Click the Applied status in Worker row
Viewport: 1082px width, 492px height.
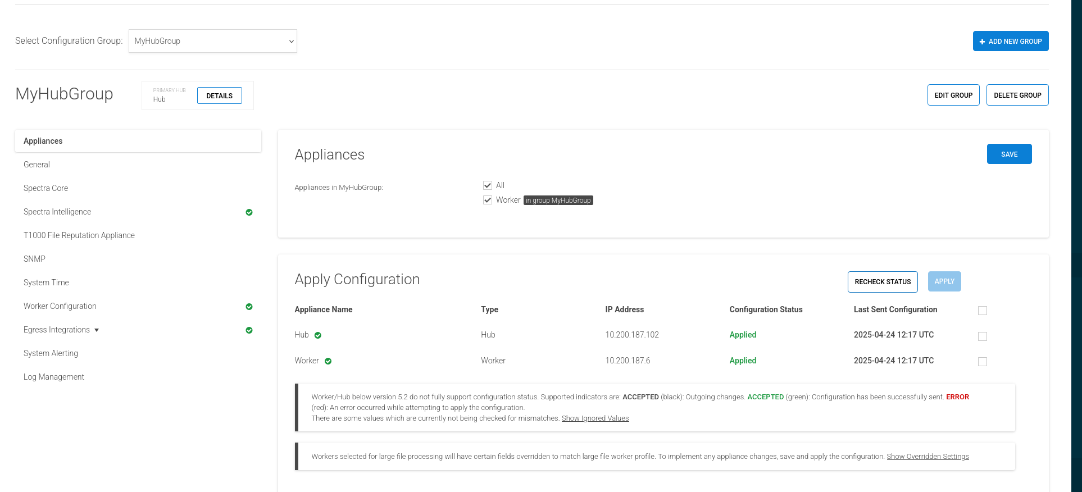click(743, 361)
